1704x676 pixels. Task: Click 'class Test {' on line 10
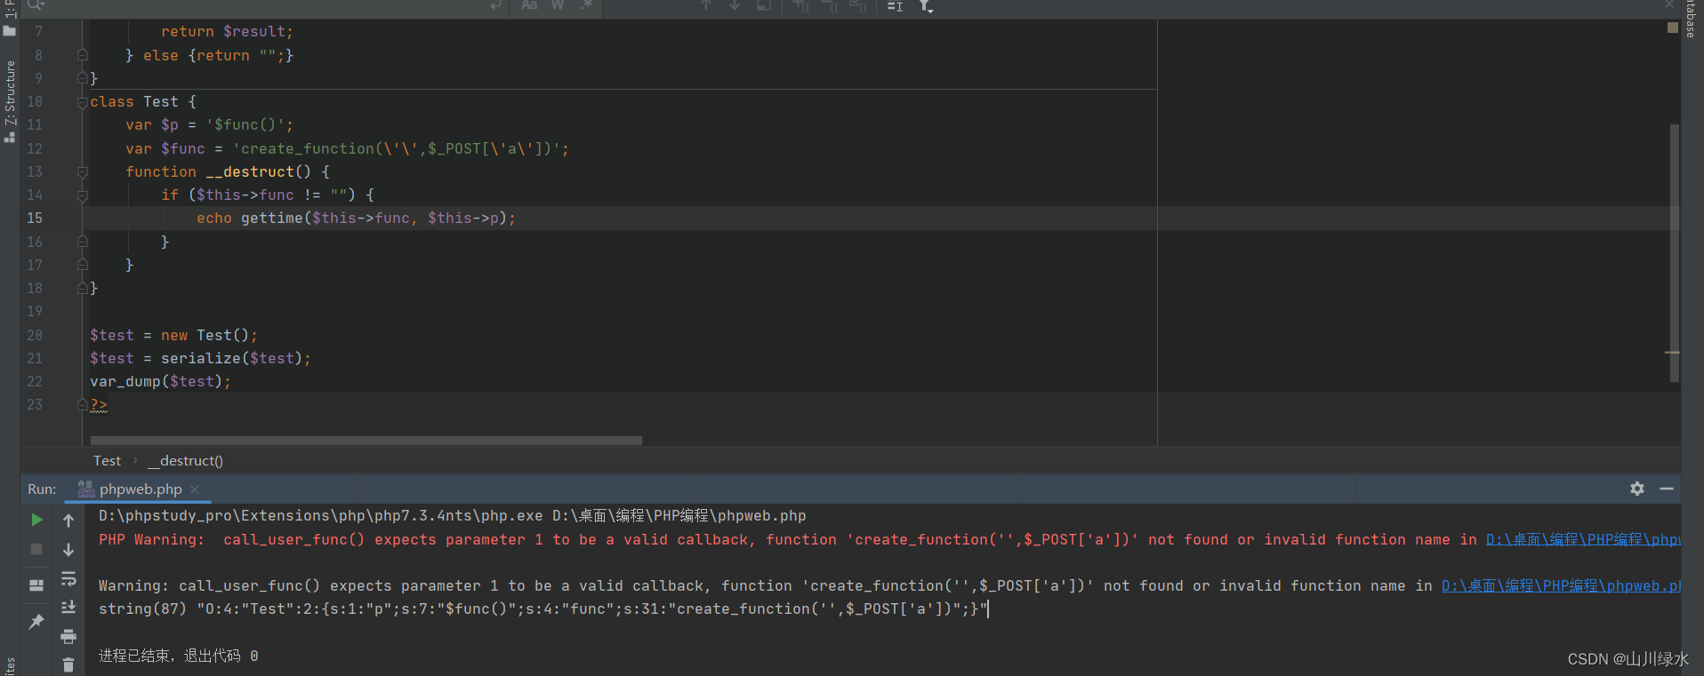(143, 101)
